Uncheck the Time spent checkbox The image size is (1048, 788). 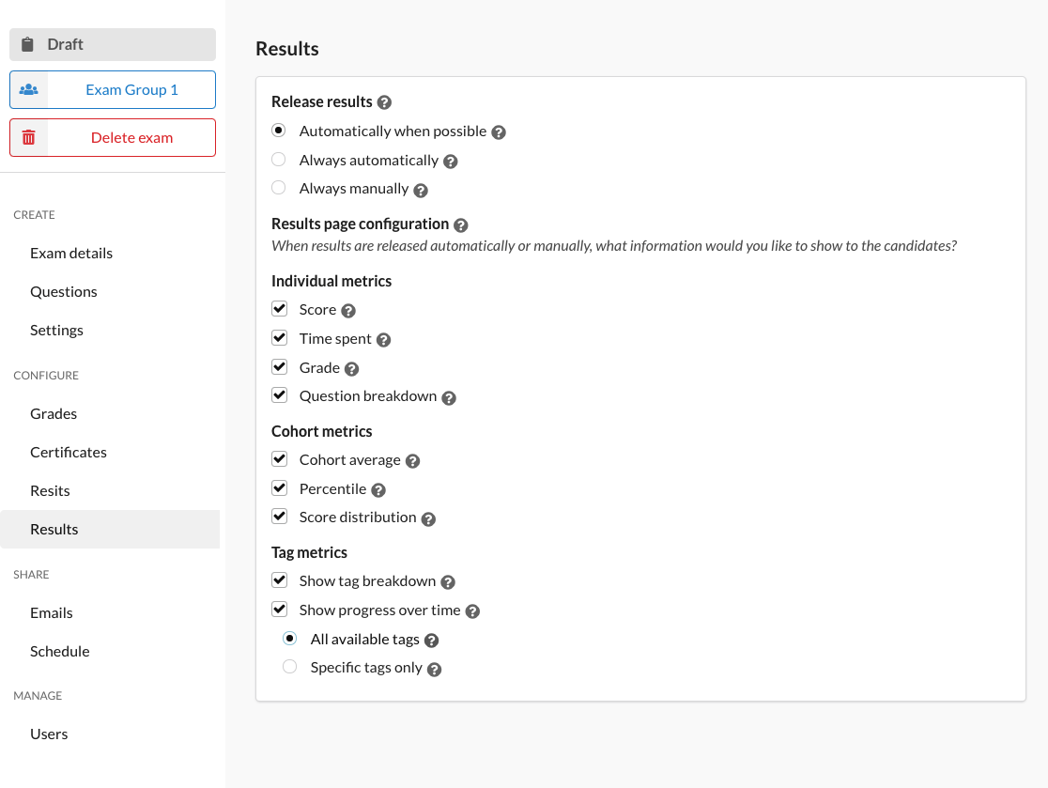[280, 337]
